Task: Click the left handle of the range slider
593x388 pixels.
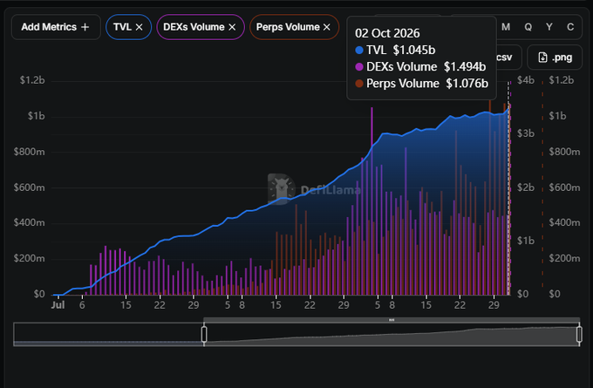Action: pyautogui.click(x=204, y=334)
